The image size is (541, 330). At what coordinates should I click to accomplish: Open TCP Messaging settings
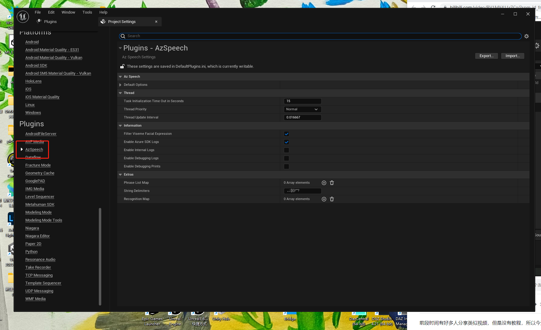click(x=39, y=275)
